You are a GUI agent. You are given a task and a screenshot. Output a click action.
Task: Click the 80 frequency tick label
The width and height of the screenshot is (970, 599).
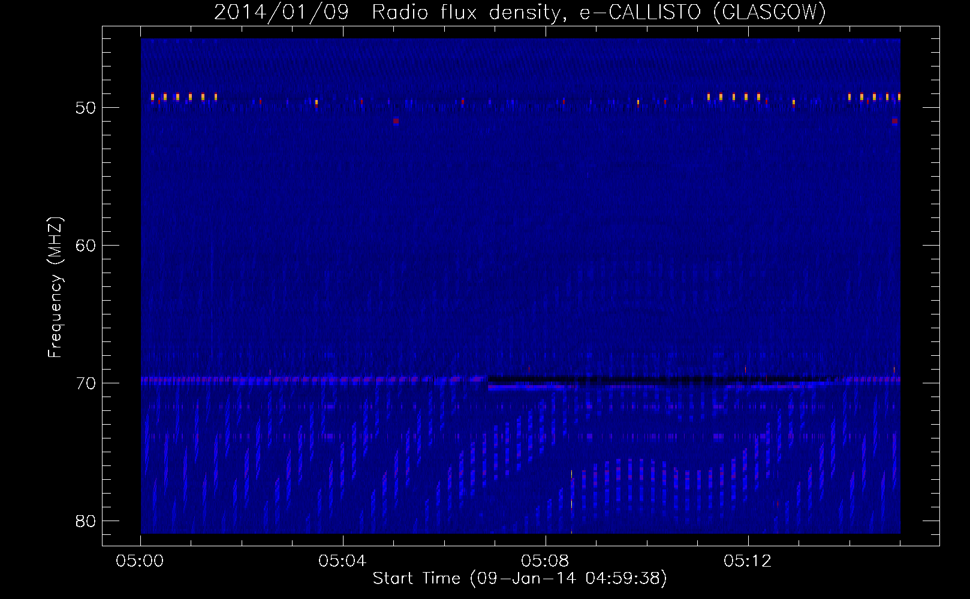coord(86,521)
